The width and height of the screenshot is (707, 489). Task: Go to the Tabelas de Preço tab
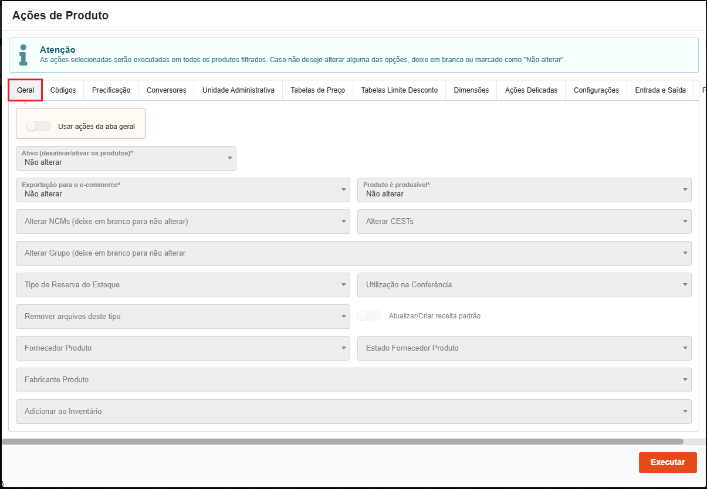click(x=317, y=90)
